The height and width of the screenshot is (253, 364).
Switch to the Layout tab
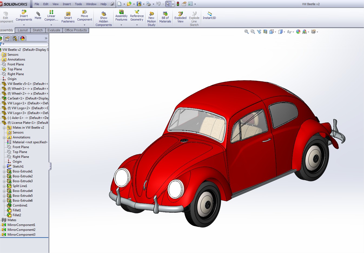point(23,30)
